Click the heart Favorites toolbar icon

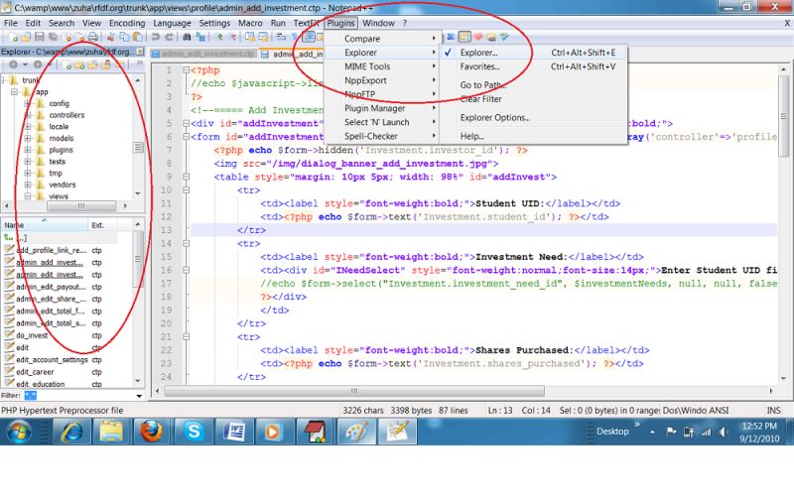coord(477,37)
